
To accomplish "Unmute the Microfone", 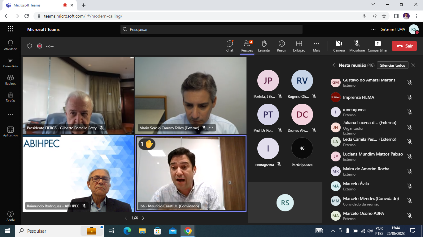I will coord(357,46).
